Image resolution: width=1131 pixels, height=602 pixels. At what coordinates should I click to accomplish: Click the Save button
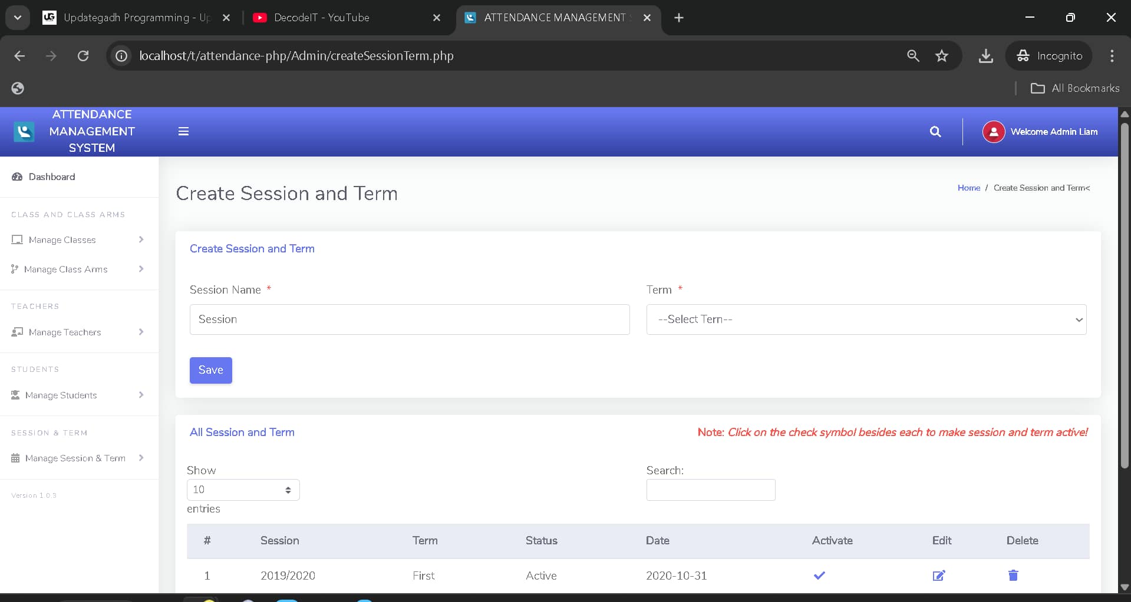pos(210,370)
